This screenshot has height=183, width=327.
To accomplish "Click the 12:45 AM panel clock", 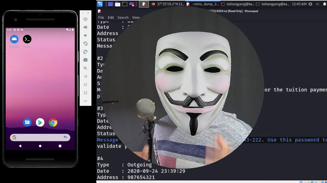I will [x=299, y=4].
